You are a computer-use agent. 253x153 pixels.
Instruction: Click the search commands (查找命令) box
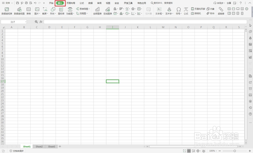pos(162,3)
